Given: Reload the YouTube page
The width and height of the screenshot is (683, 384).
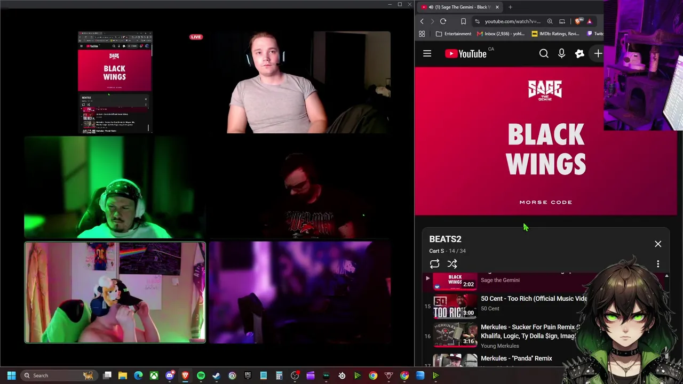Looking at the screenshot, I should point(443,21).
